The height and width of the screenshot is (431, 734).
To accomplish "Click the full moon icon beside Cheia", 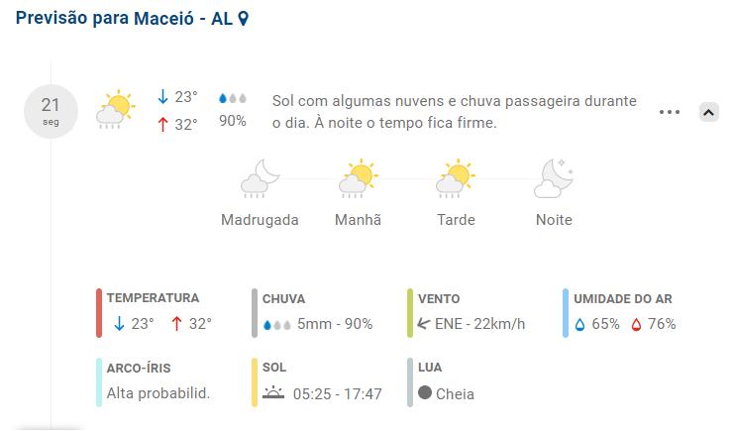I will 425,392.
